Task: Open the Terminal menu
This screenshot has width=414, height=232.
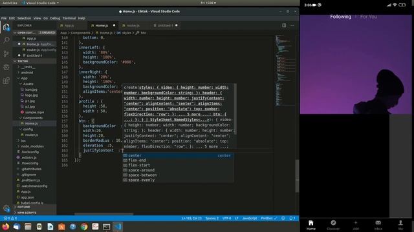Action: (x=69, y=18)
